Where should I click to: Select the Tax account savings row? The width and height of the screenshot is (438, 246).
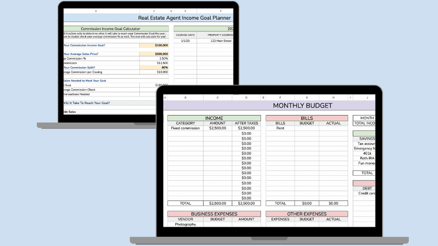[364, 143]
